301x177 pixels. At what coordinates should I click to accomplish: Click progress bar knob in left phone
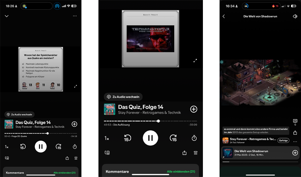pyautogui.click(x=47, y=133)
